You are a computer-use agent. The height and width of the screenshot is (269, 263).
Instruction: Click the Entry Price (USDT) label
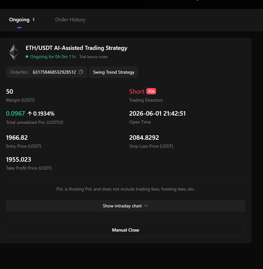point(24,146)
